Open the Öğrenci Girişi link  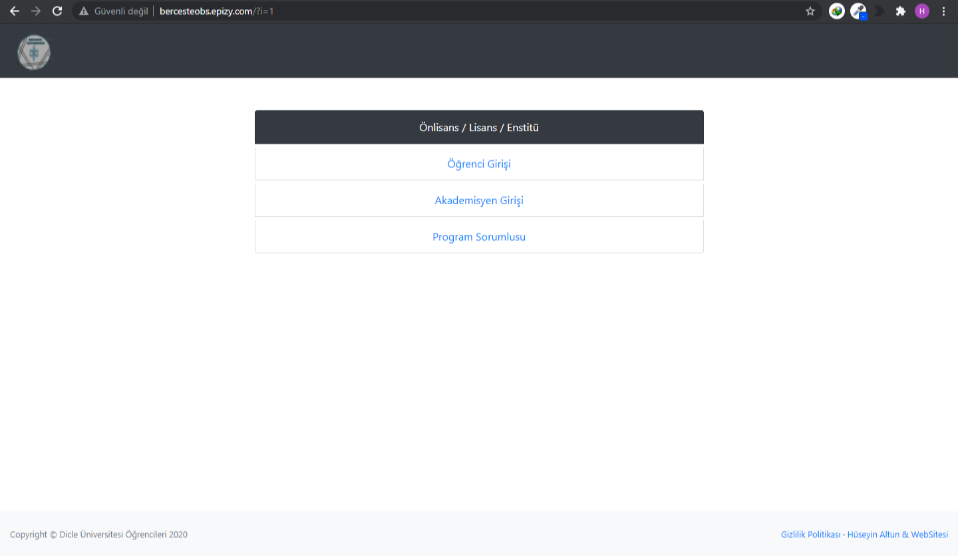click(x=479, y=164)
